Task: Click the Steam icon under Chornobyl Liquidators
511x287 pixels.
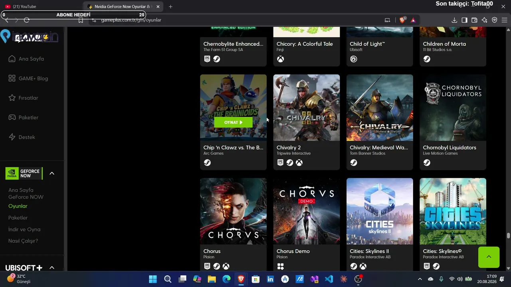Action: [x=427, y=163]
